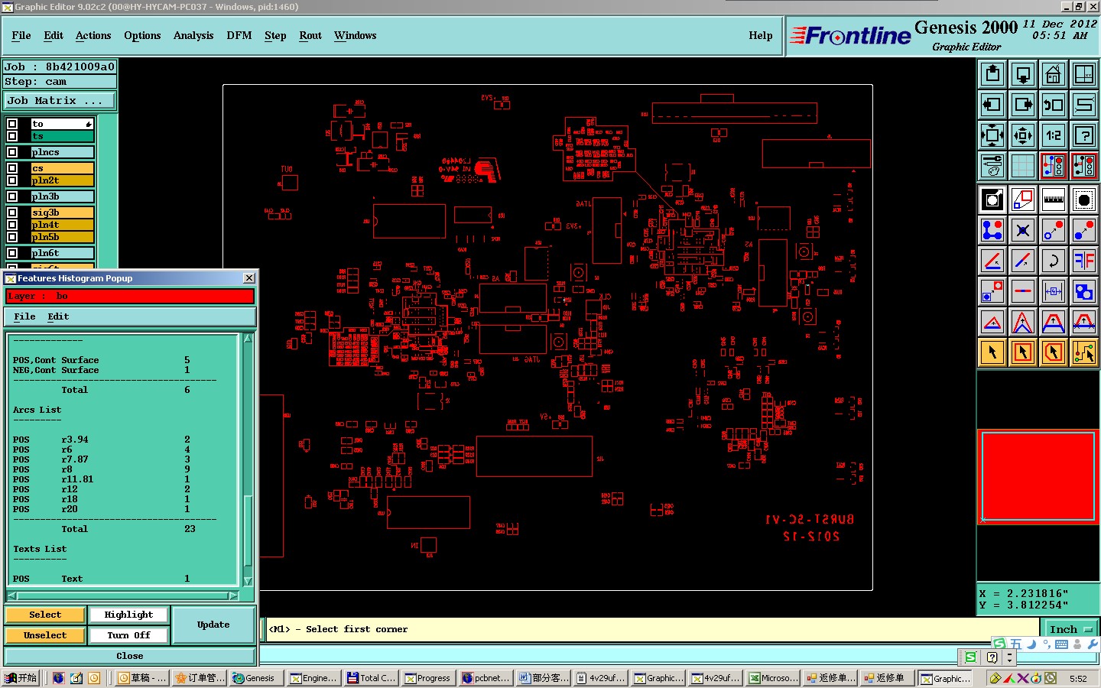Viewport: 1101px width, 688px height.
Task: Click the Update button
Action: point(213,625)
